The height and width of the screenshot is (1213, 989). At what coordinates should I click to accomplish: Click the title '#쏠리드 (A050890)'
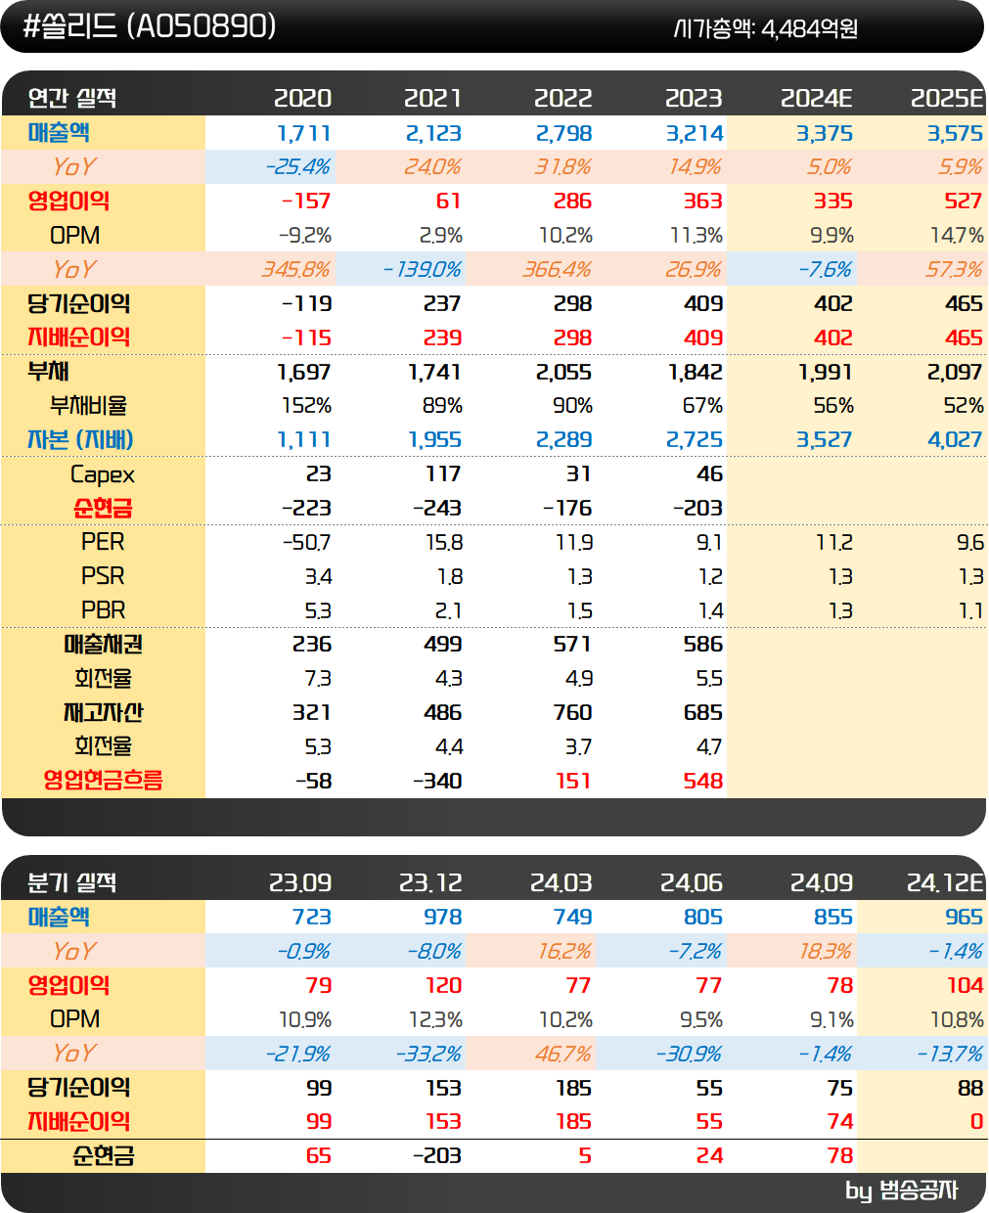point(150,26)
